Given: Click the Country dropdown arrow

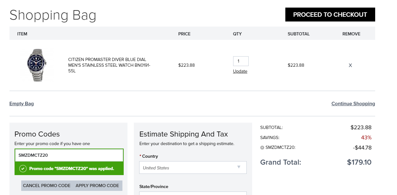Looking at the screenshot, I should coord(239,167).
